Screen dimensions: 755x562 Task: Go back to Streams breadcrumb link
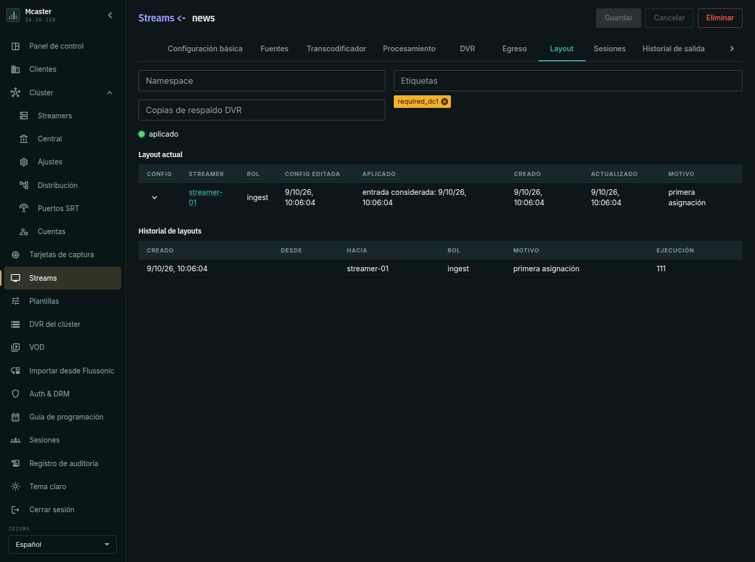(x=156, y=18)
